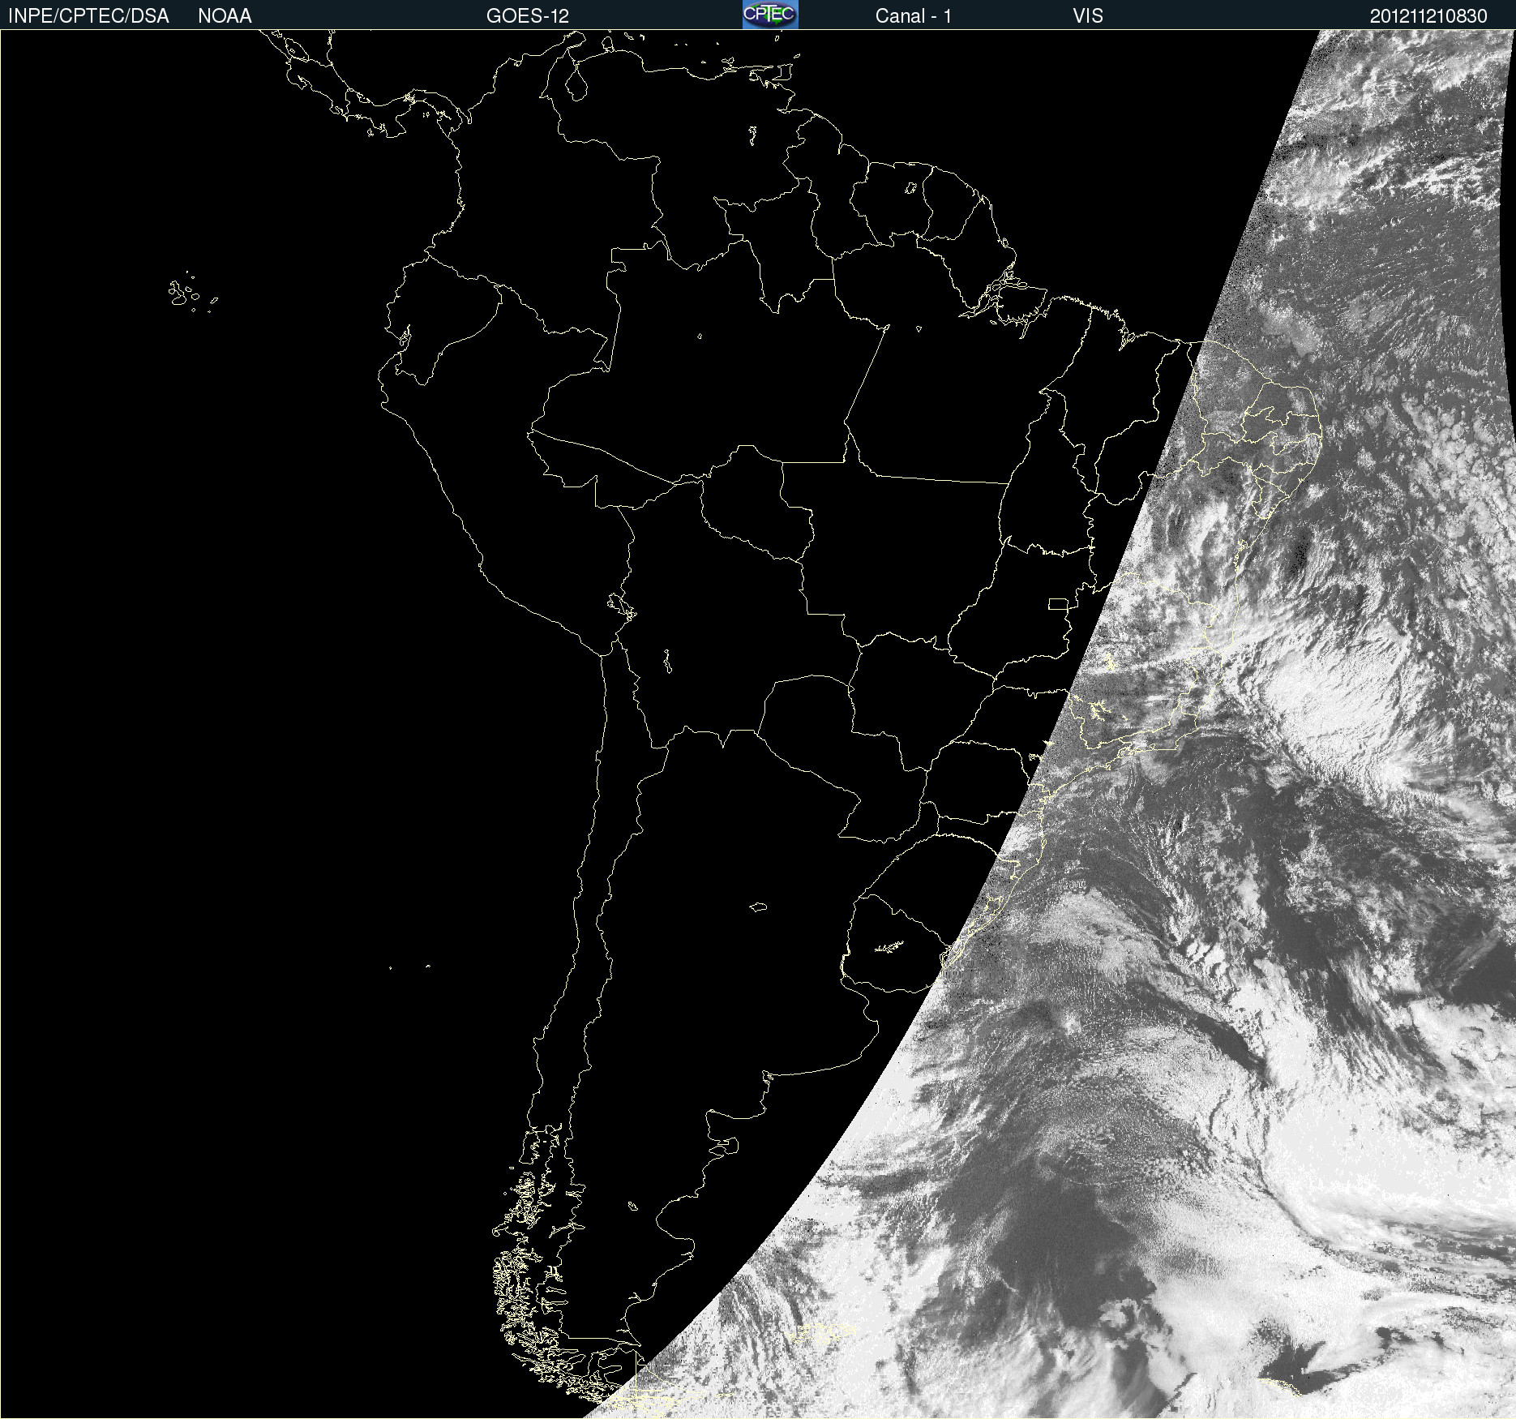Click the Canal - 1 label
Screen dimensions: 1516x1419
coord(913,16)
